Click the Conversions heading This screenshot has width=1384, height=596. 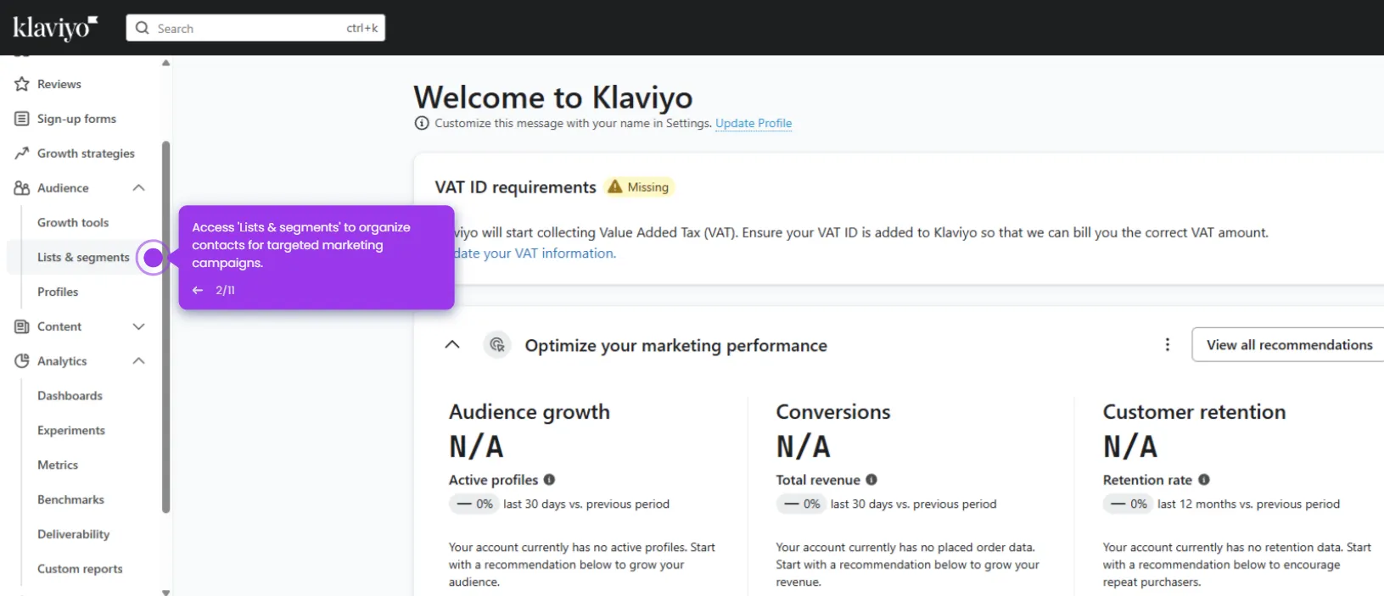(x=833, y=412)
